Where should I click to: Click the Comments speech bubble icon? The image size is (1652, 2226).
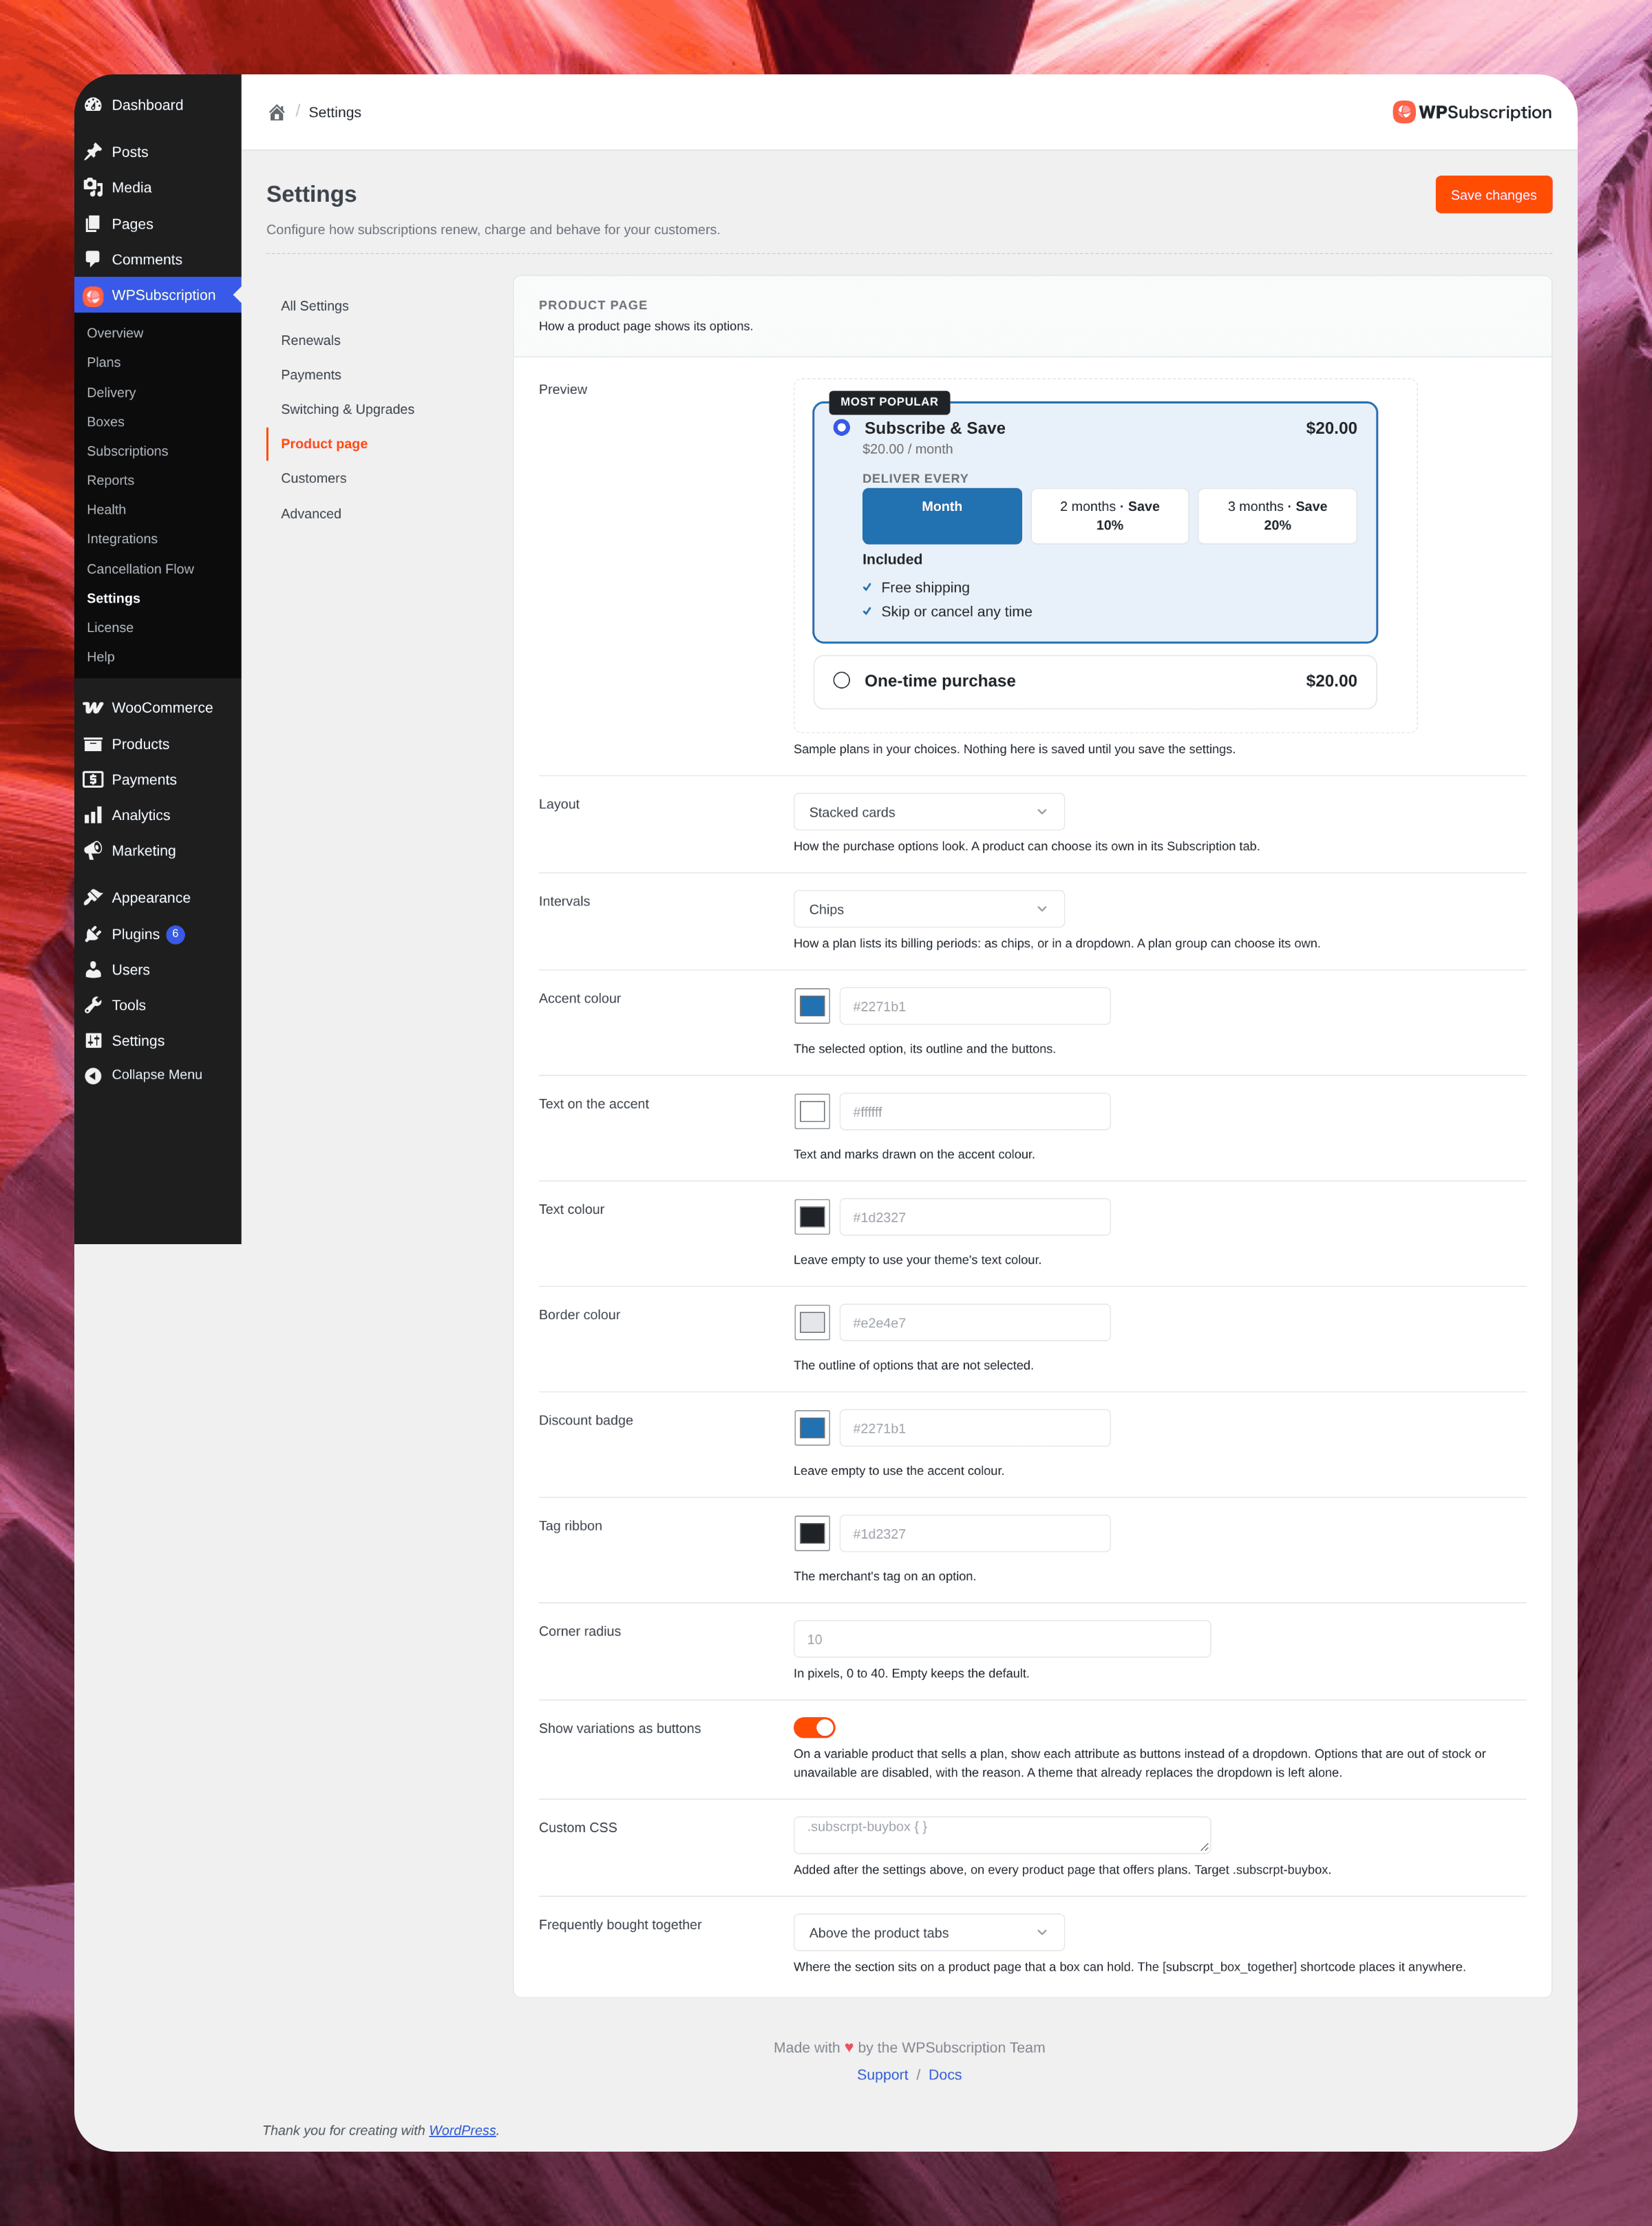tap(93, 259)
